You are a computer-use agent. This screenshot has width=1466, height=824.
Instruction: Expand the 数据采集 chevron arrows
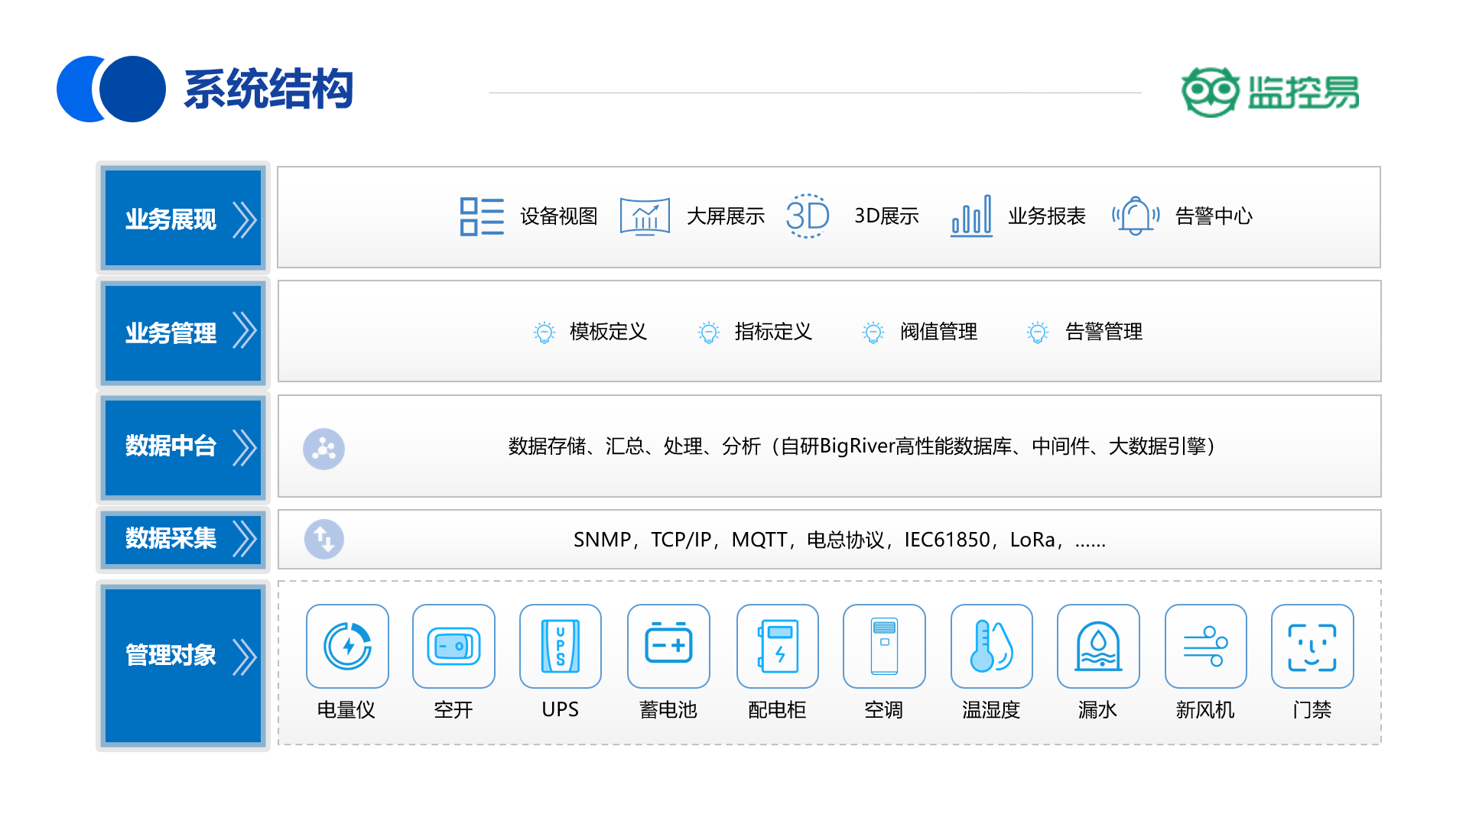coord(245,539)
